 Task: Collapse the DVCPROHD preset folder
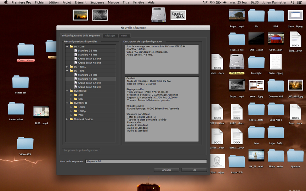[x=67, y=103]
